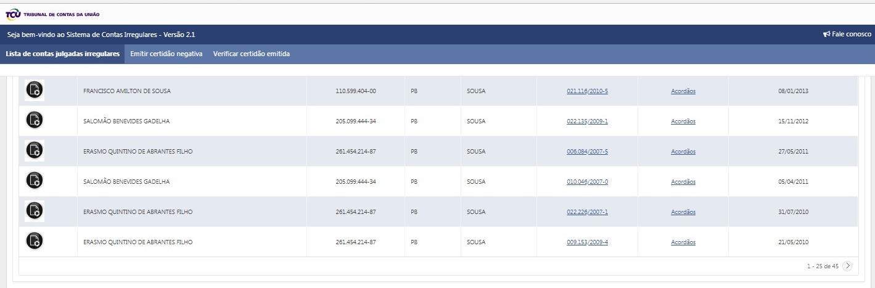Switch to Emitir certidão negativa tab
This screenshot has height=288, width=875.
point(166,54)
